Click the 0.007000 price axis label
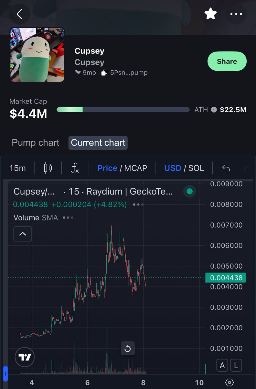Viewport: 256px width, 389px height. tap(226, 225)
